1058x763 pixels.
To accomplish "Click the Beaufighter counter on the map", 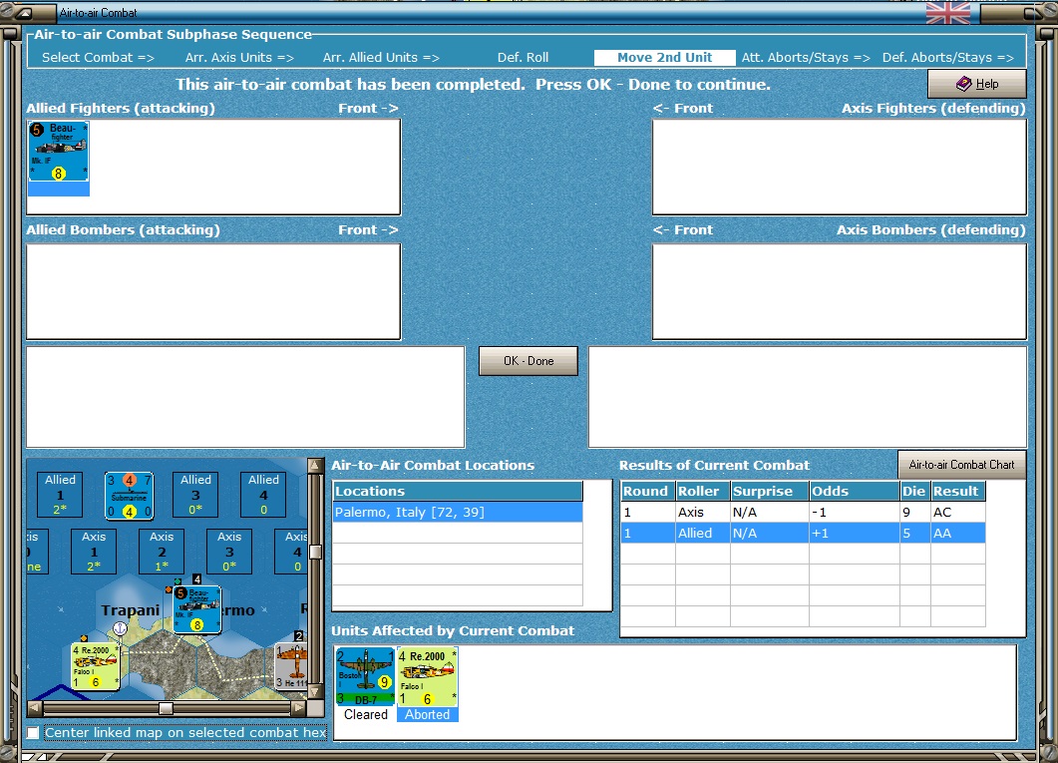I will pos(196,609).
